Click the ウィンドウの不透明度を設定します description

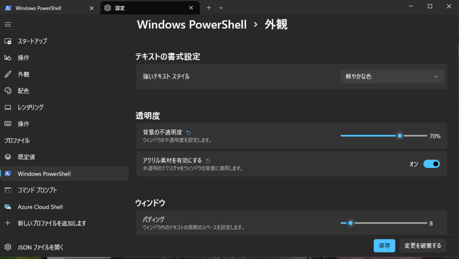[x=177, y=140]
